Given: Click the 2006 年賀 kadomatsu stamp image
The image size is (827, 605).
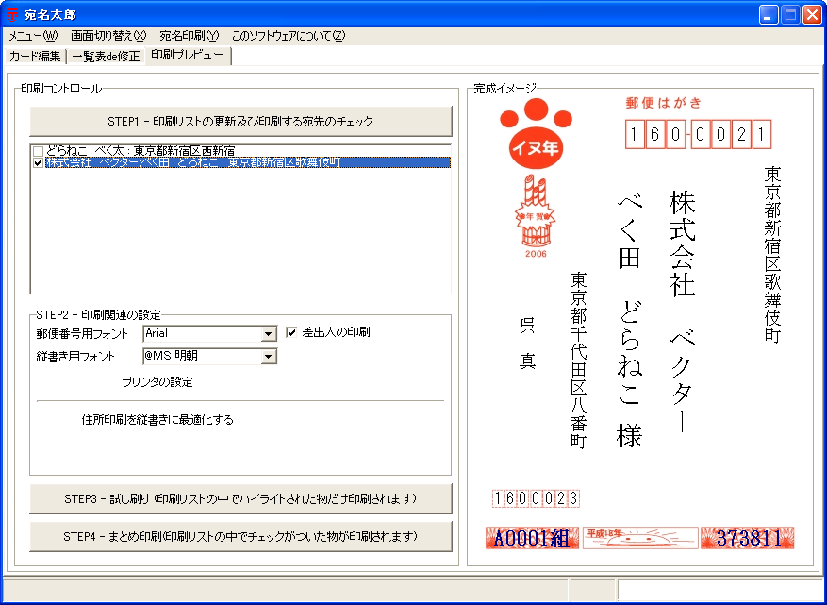Looking at the screenshot, I should 536,216.
